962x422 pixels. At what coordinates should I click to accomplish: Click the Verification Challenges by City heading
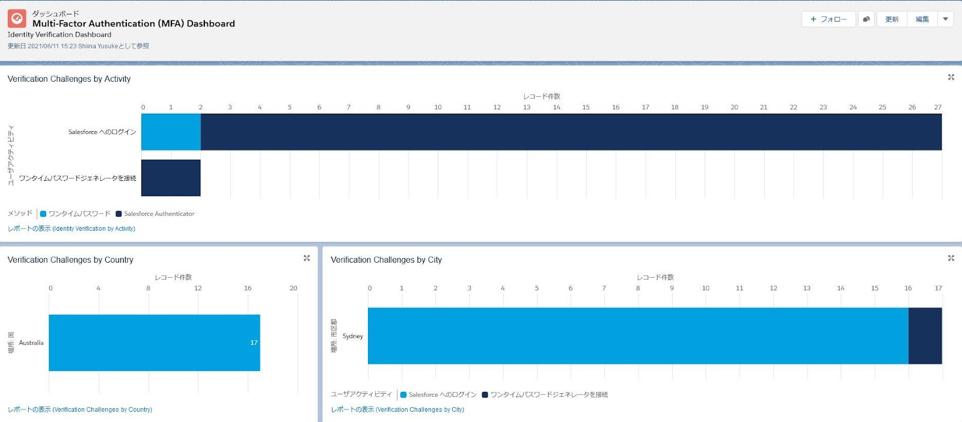[386, 260]
